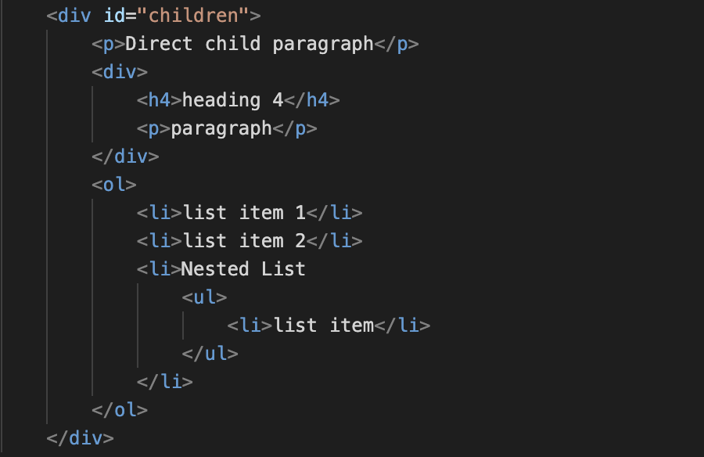Click the word 'paragraph' inside nested div
The width and height of the screenshot is (704, 457).
click(x=221, y=129)
